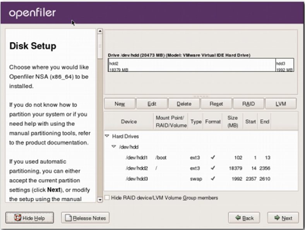Screen dimensions: 305x230
Task: Click the End value 2610
Action: point(265,179)
